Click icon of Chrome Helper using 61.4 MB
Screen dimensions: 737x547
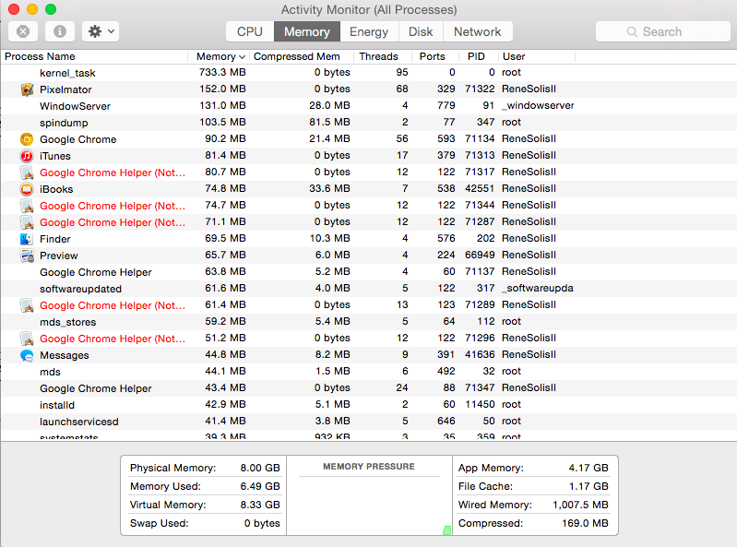point(27,305)
